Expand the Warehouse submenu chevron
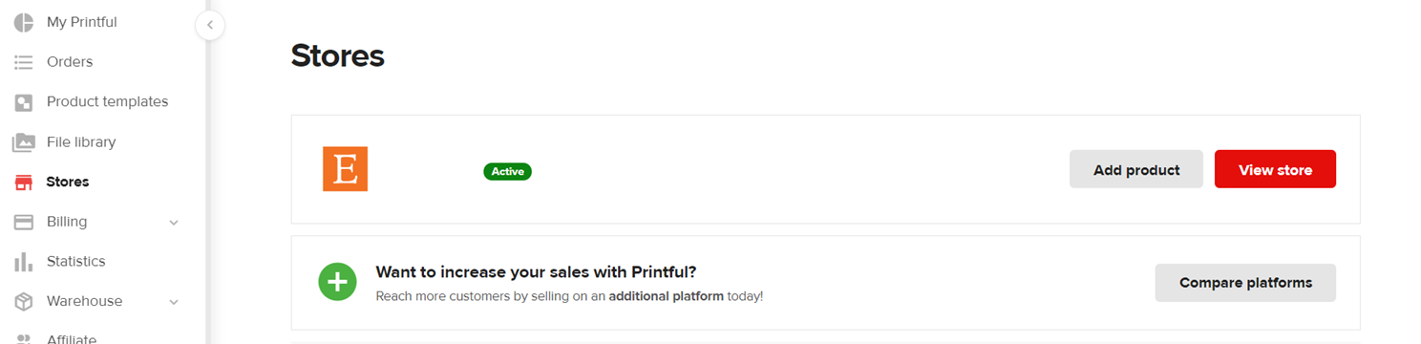The image size is (1421, 344). 174,302
